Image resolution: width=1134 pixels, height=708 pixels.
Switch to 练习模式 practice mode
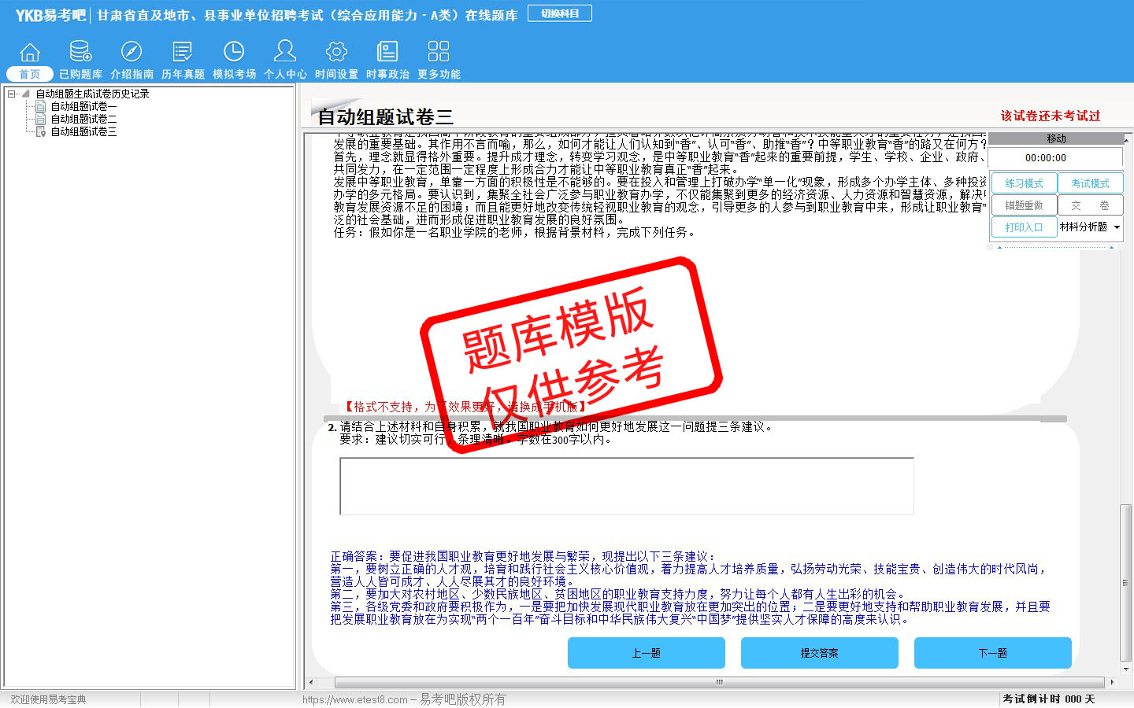click(x=1024, y=183)
